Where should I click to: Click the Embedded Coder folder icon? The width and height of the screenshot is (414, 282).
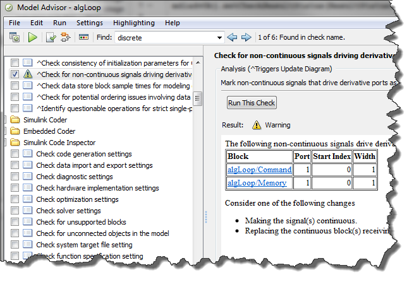15,131
